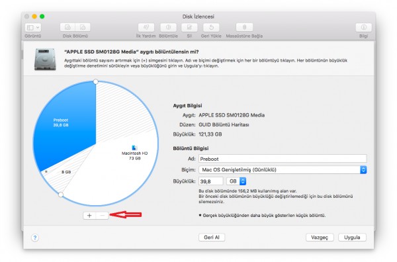Viewport: 397px width, 262px height.
Task: Click the Uygula apply button
Action: 352,238
